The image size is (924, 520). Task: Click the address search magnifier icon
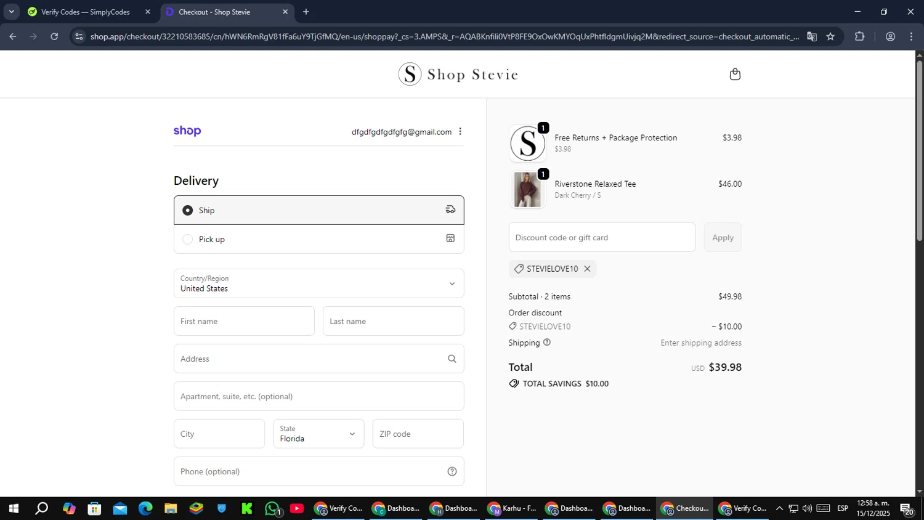pos(452,359)
